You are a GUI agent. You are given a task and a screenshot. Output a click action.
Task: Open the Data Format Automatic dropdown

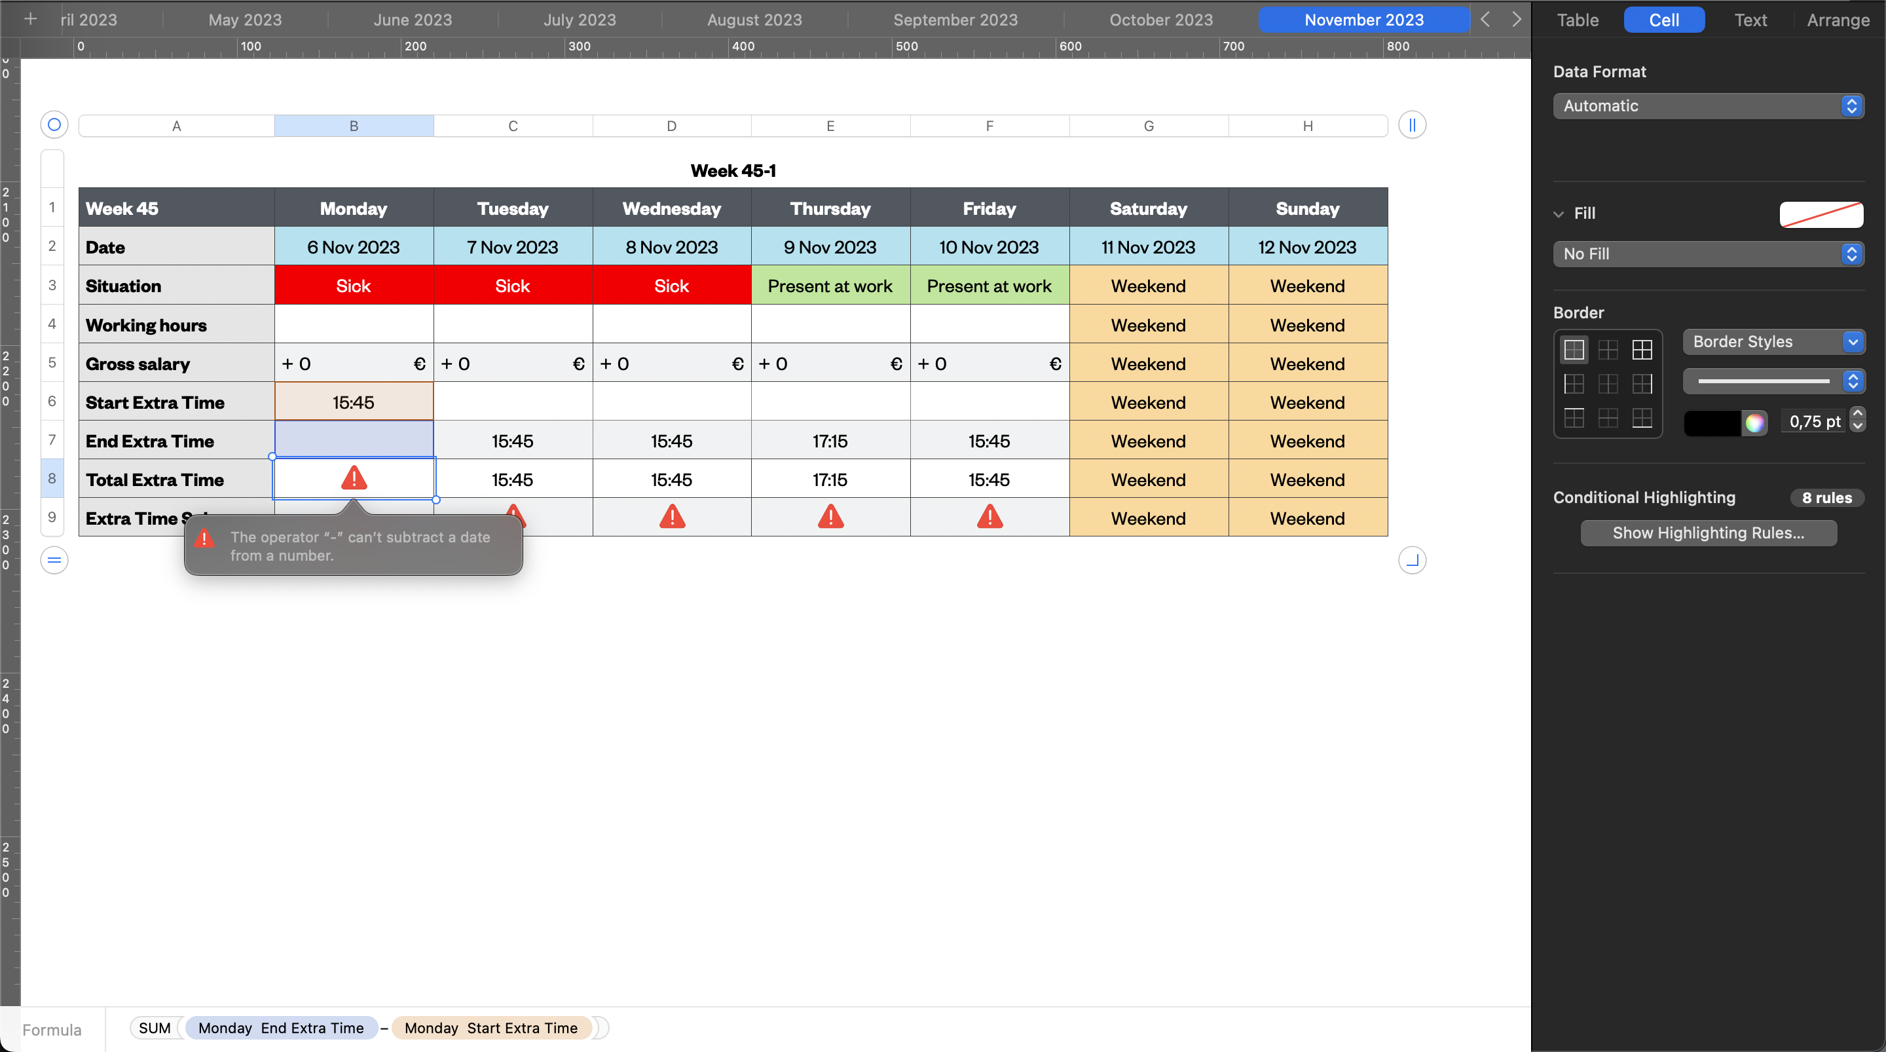pos(1708,106)
